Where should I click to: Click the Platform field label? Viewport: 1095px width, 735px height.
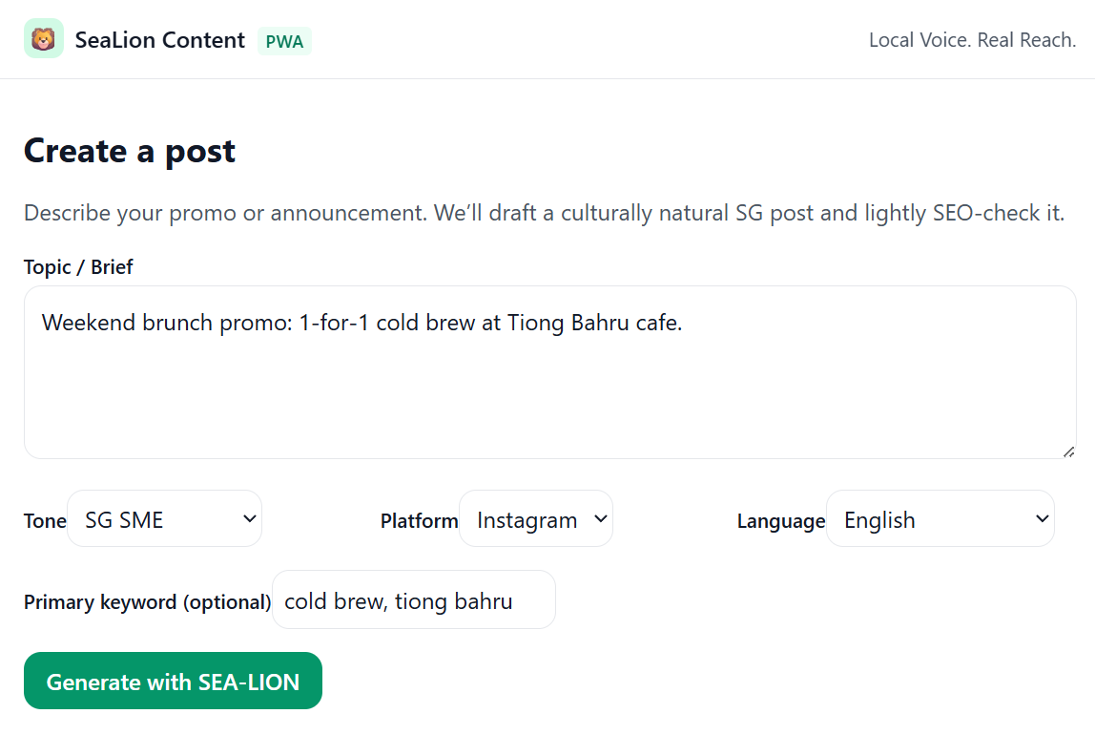pos(419,520)
